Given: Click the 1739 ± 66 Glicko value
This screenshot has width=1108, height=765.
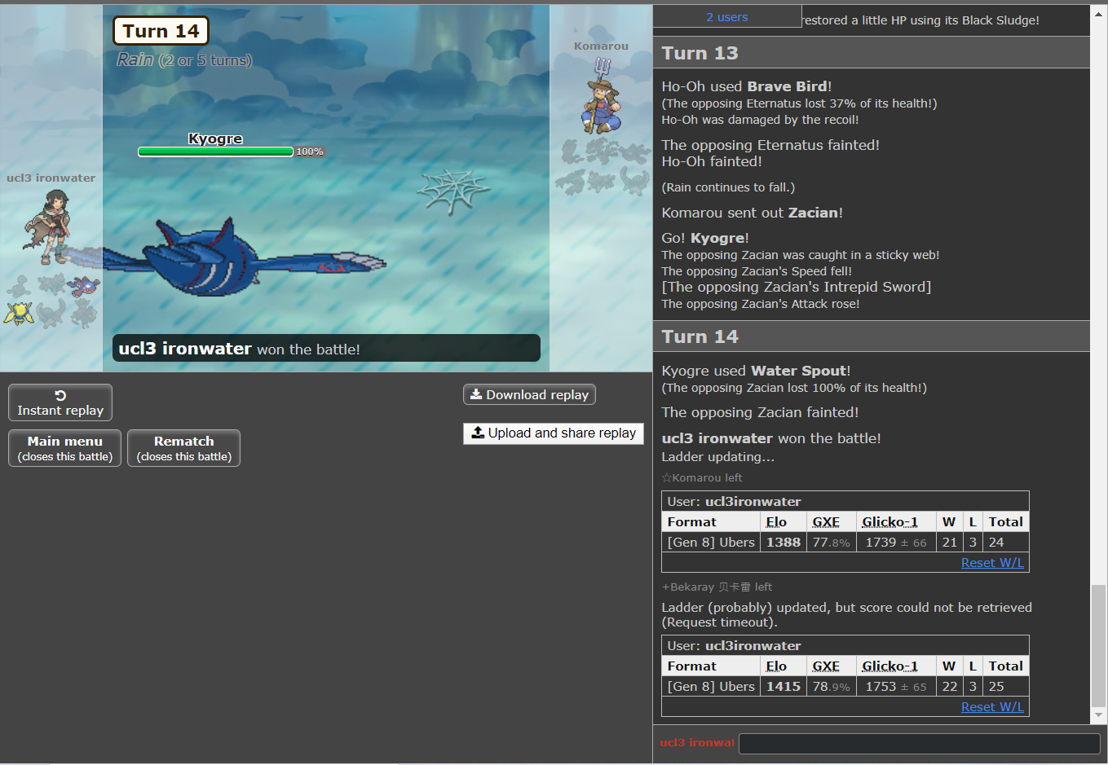Looking at the screenshot, I should coord(896,543).
